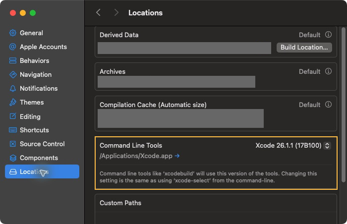Click the Compilation Cache path field
This screenshot has width=347, height=224.
pos(180,118)
